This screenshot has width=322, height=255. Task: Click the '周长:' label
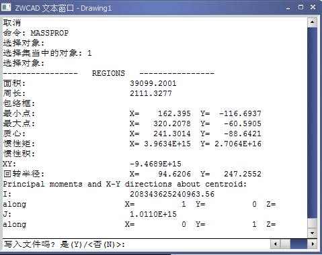pyautogui.click(x=14, y=93)
